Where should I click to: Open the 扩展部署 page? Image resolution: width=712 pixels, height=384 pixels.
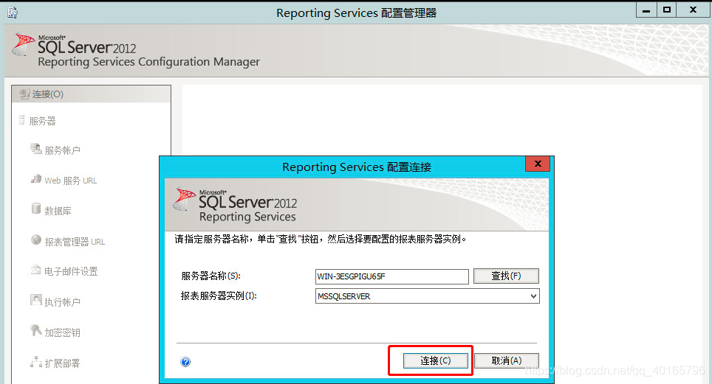(62, 363)
